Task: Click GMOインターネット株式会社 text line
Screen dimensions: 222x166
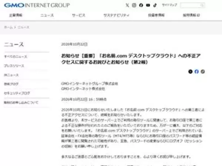Action: [x=83, y=89]
